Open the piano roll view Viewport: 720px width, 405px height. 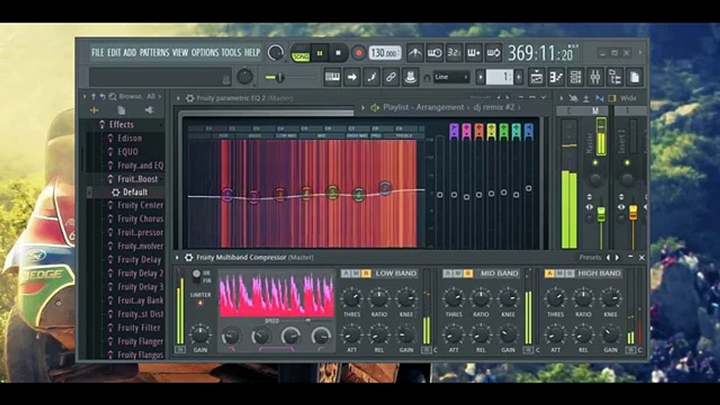332,77
